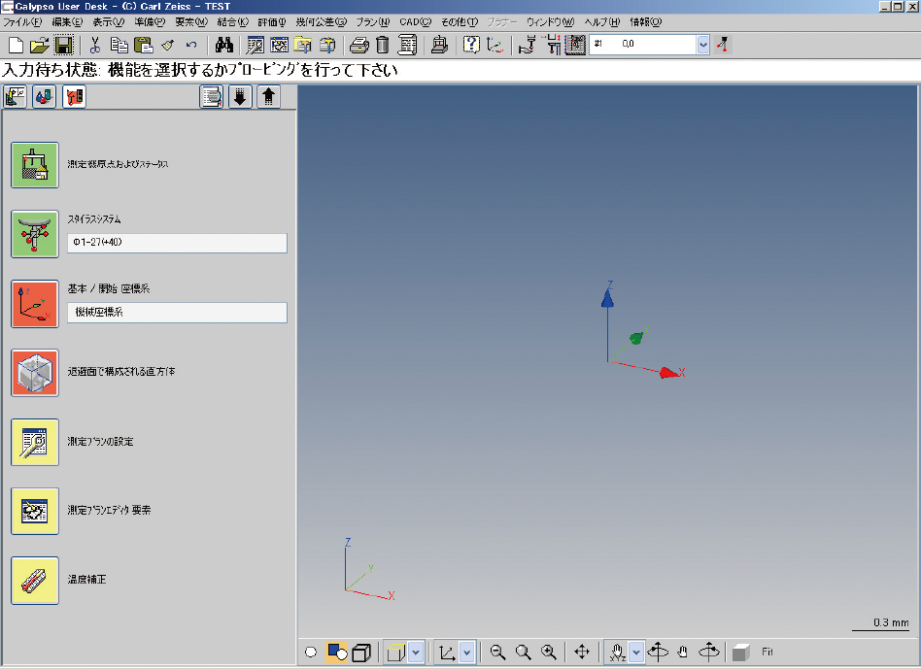
Task: Undo with the curved arrow icon
Action: (x=191, y=45)
